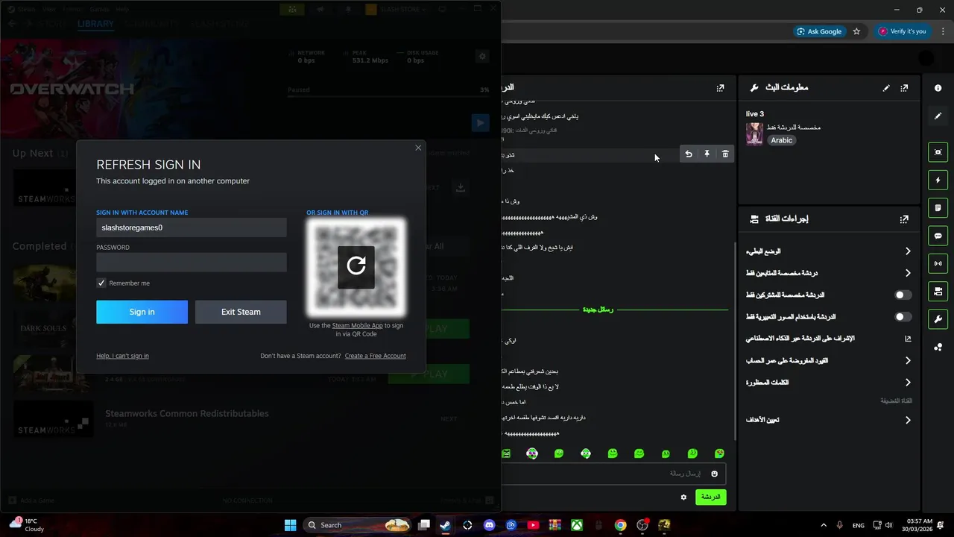
Task: Pick the heart-eyes green emote
Action: click(719, 453)
